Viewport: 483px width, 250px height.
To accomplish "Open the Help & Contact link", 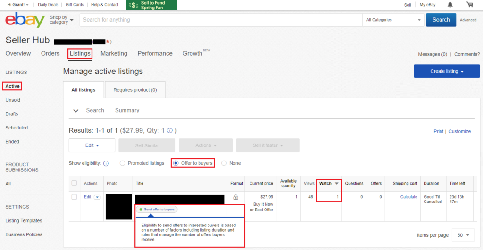I will pos(105,5).
